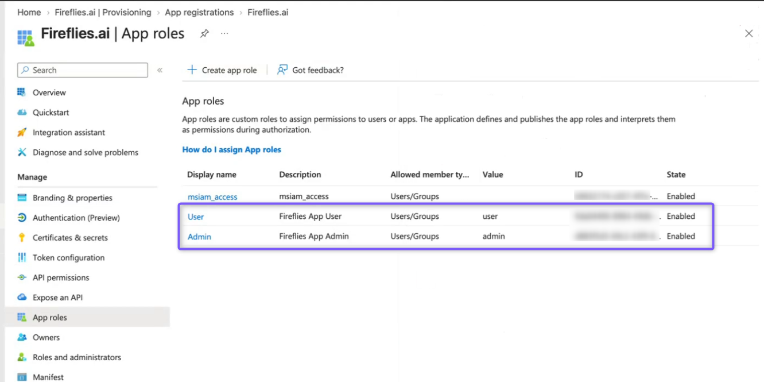Click the Got feedback? button
Viewport: 764px width, 382px height.
pyautogui.click(x=311, y=70)
